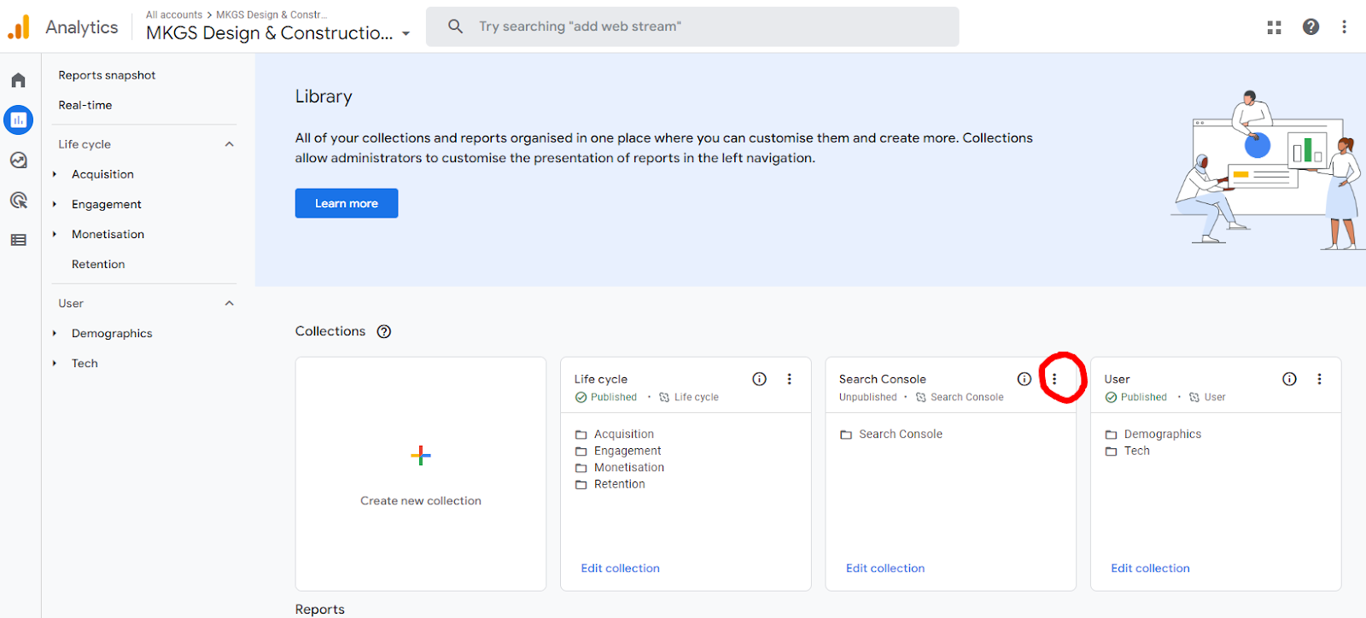1366x618 pixels.
Task: Click the Help question mark icon
Action: click(1311, 27)
